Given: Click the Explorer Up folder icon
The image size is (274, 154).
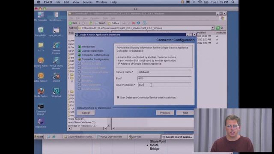Looking at the screenshot, I should 90,23.
